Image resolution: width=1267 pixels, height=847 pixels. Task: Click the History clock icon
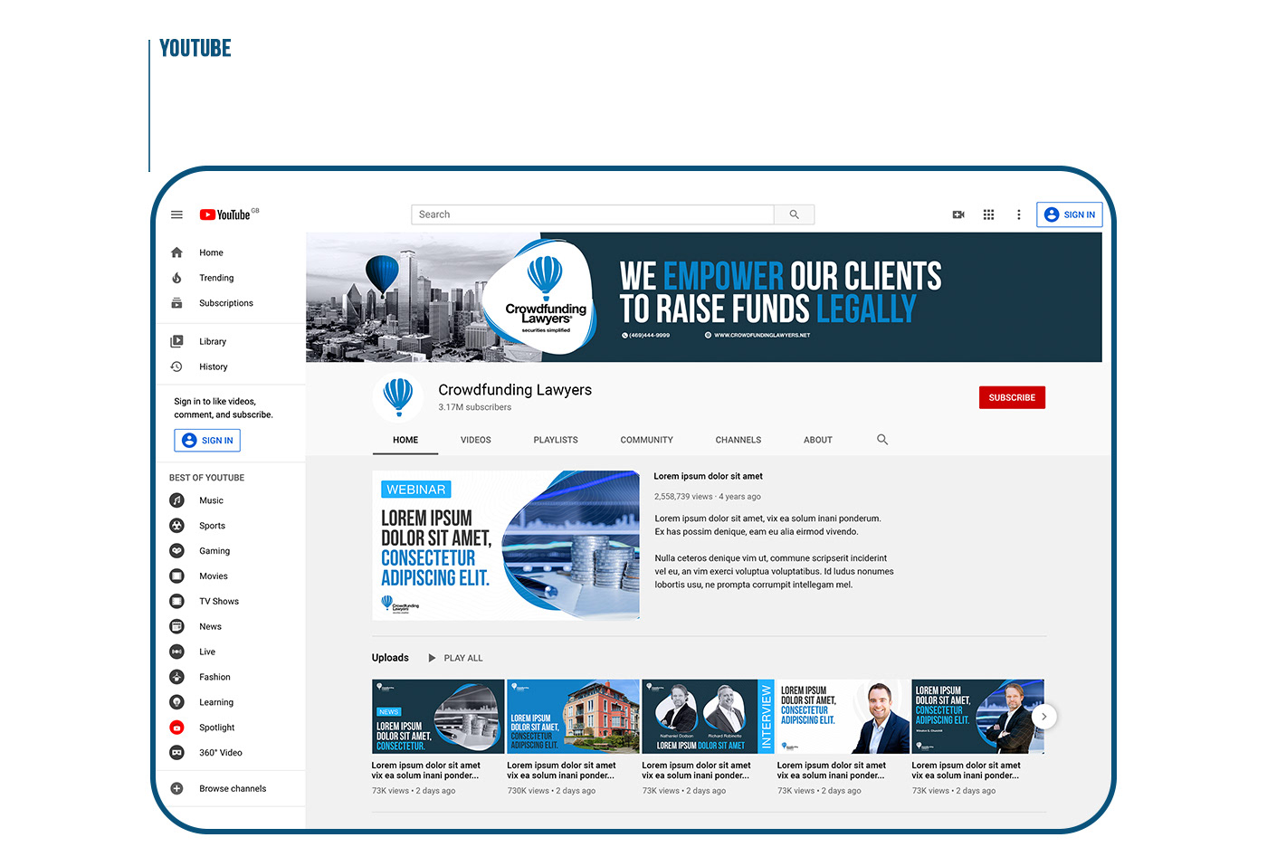pyautogui.click(x=176, y=366)
